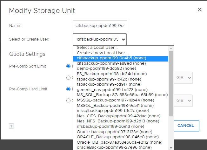The height and width of the screenshot is (150, 207).
Task: Click the user list scrollbar down arrow
Action: coord(171,148)
